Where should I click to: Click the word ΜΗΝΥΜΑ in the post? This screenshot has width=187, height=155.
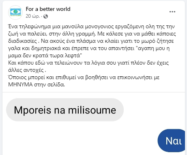[x=20, y=84]
